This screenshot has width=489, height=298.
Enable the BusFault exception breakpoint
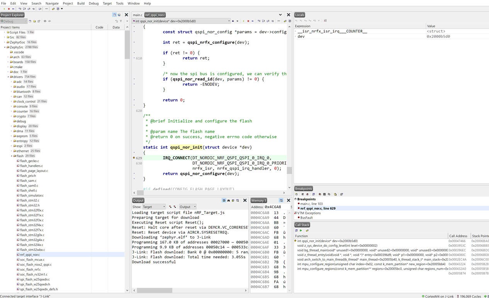pos(298,217)
